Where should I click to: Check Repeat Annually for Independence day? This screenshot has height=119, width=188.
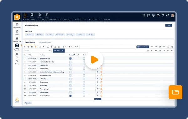[70, 75]
